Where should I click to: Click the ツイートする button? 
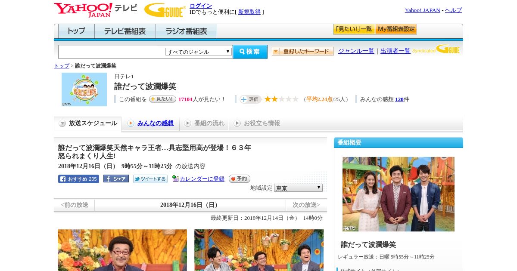click(150, 179)
